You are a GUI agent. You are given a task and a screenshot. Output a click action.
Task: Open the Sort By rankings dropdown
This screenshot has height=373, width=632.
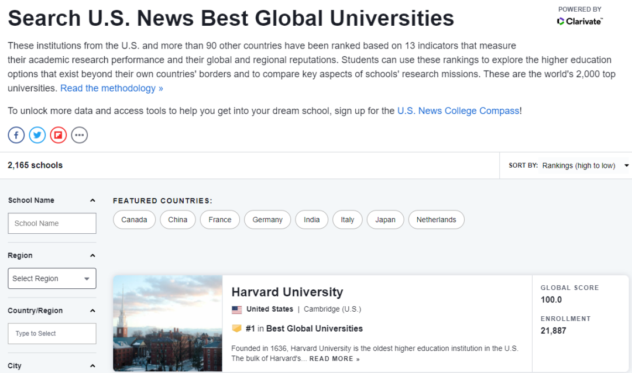tap(585, 165)
